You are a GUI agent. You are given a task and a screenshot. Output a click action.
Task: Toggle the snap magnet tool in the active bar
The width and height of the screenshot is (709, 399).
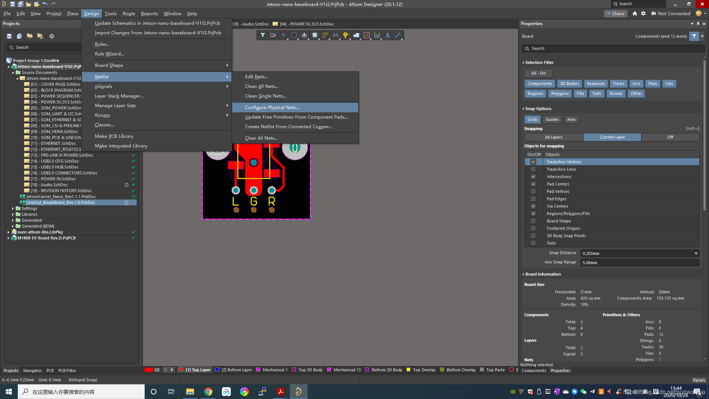(273, 35)
